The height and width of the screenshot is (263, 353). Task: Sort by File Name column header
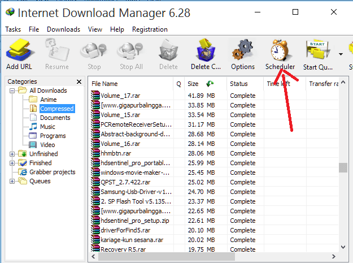(131, 84)
